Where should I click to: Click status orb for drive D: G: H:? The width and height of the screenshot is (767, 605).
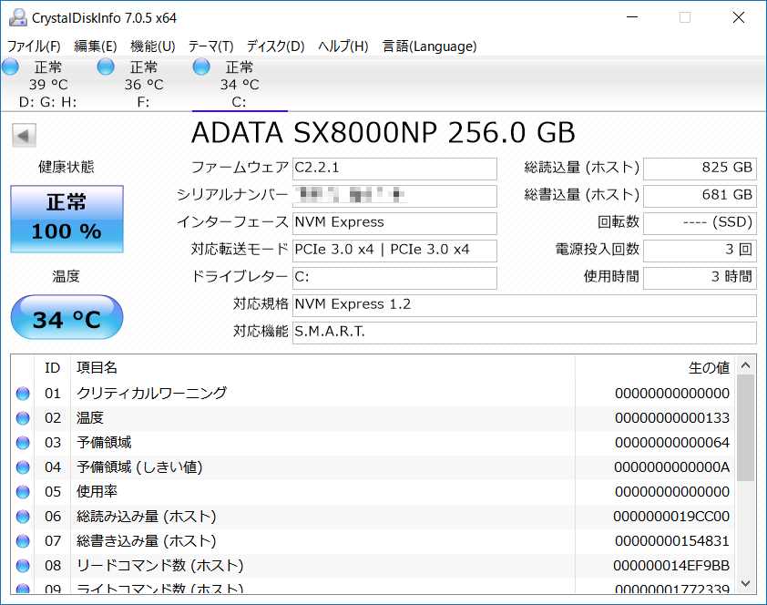(10, 67)
